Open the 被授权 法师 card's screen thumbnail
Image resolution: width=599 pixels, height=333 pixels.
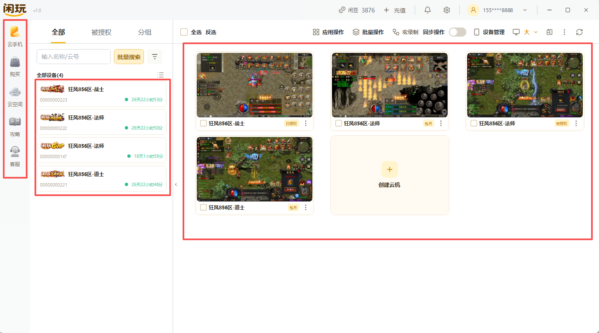tap(525, 85)
